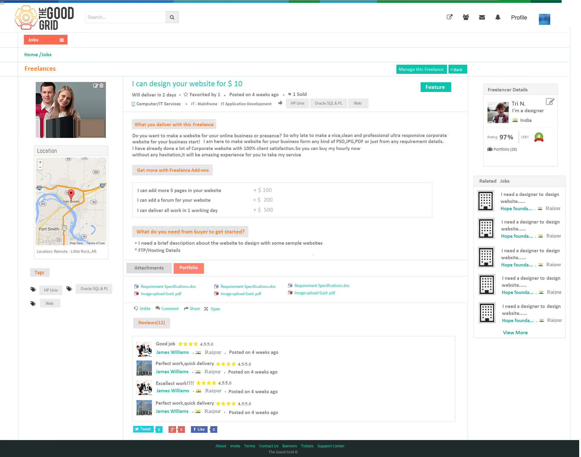This screenshot has width=581, height=457.
Task: Click map Terms of Use link
Action: pos(95,243)
